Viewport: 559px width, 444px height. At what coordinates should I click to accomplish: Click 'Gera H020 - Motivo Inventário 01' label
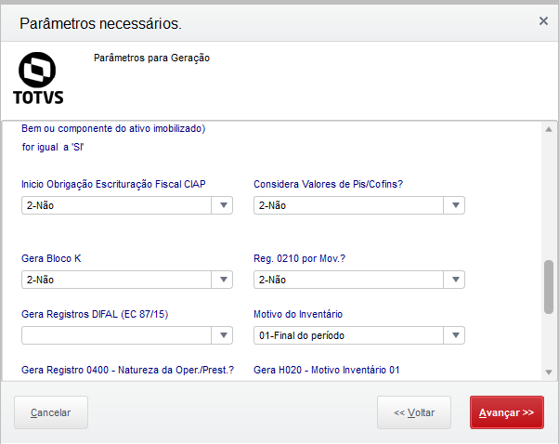tap(326, 370)
